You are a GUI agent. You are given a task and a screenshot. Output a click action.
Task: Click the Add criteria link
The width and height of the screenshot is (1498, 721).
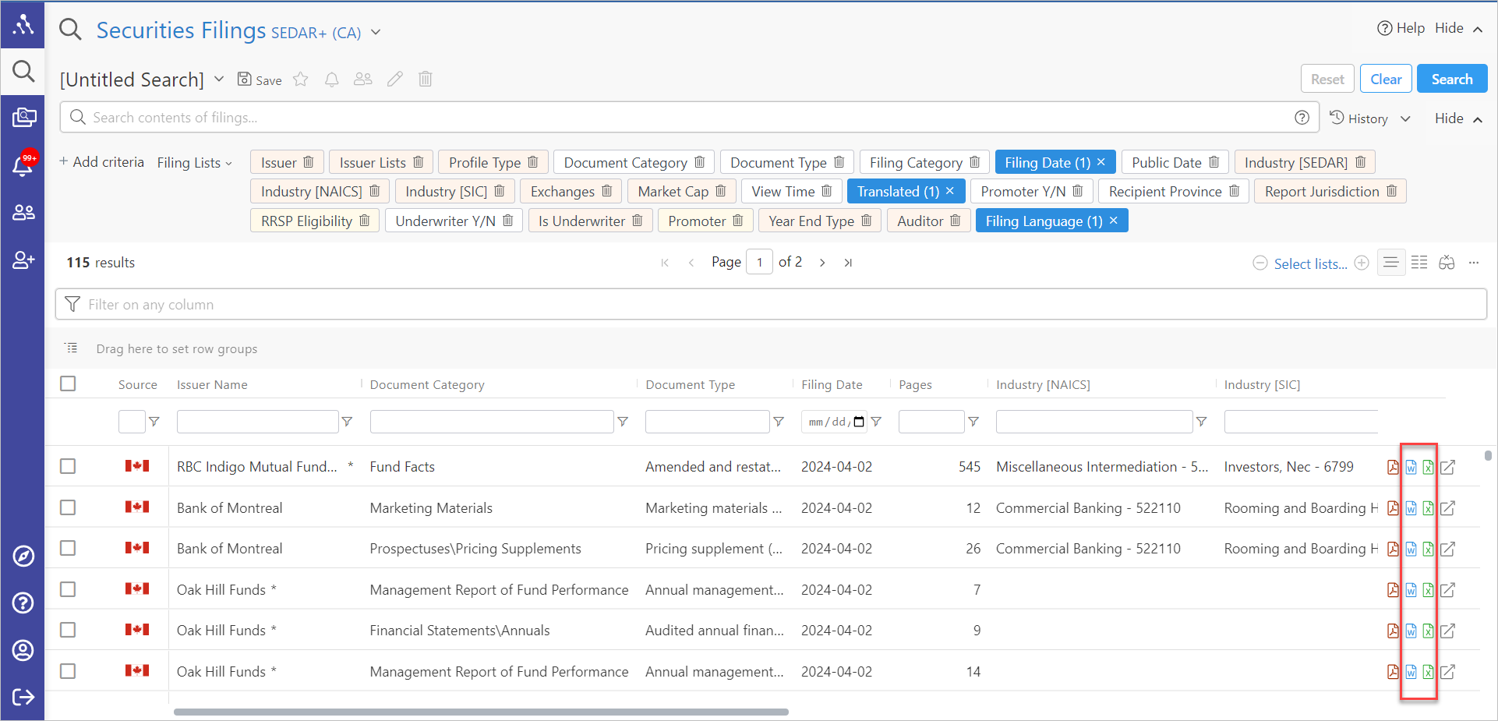click(x=102, y=162)
